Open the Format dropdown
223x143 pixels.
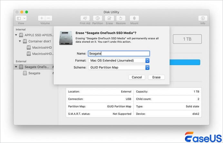pos(119,61)
